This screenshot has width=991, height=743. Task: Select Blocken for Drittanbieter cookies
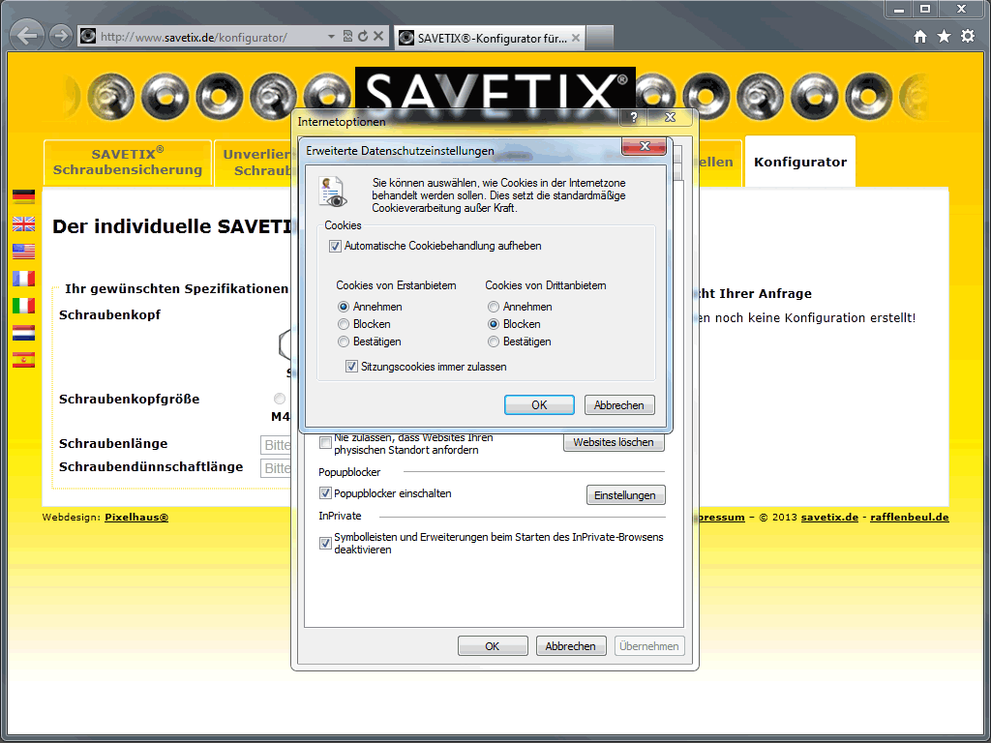click(x=494, y=324)
